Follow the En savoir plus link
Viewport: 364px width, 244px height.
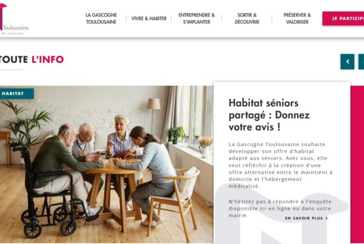click(x=304, y=219)
